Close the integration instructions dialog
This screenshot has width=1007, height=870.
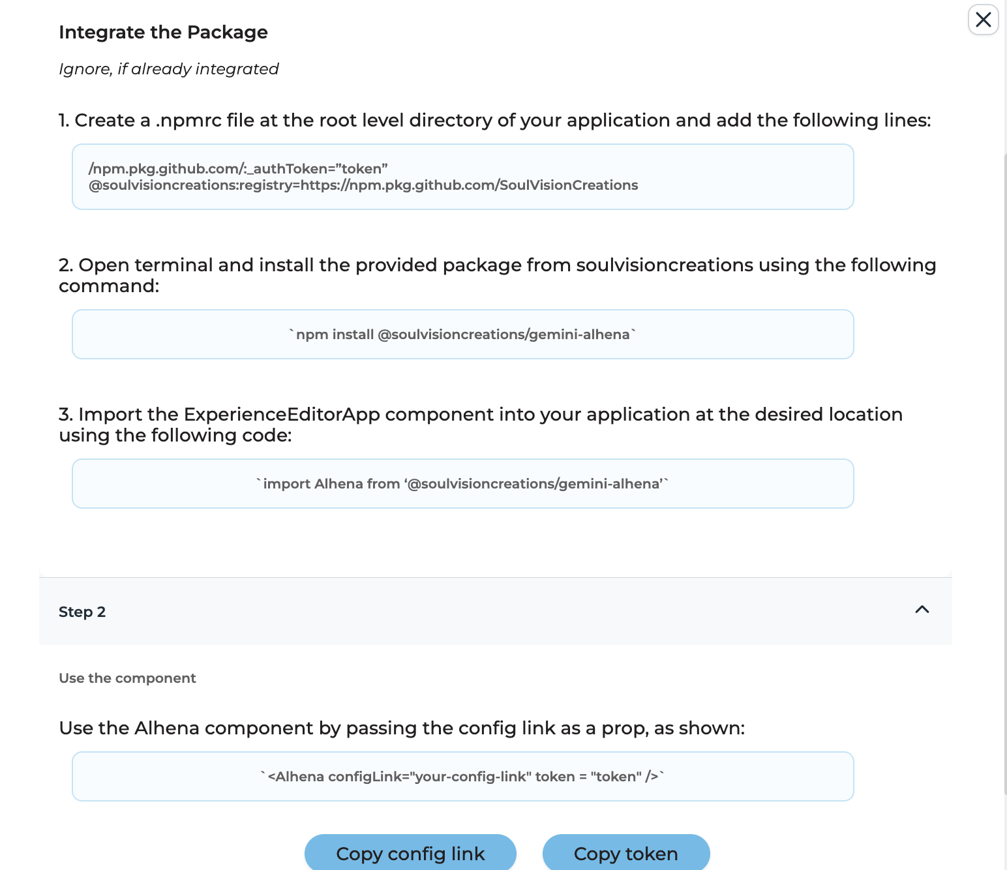point(983,20)
